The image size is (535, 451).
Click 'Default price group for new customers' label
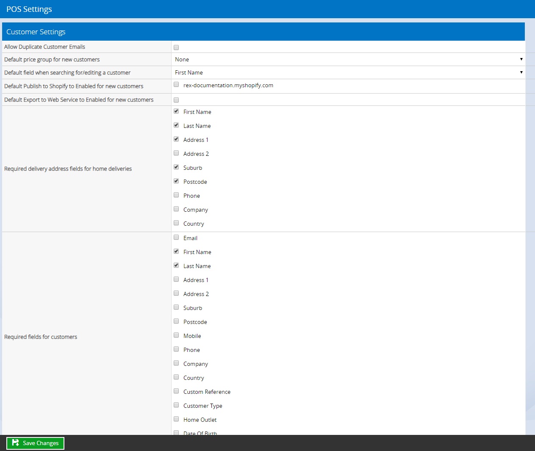coord(52,59)
